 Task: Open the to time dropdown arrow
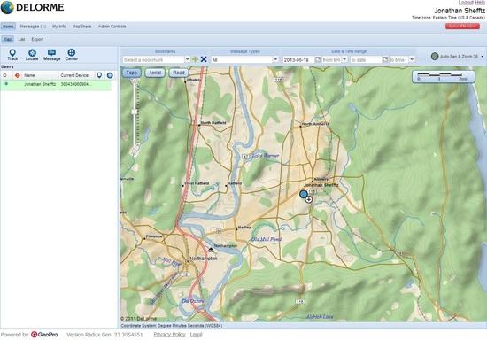(412, 59)
